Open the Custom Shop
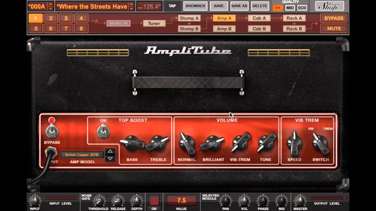The height and width of the screenshot is (211, 376). [330, 6]
